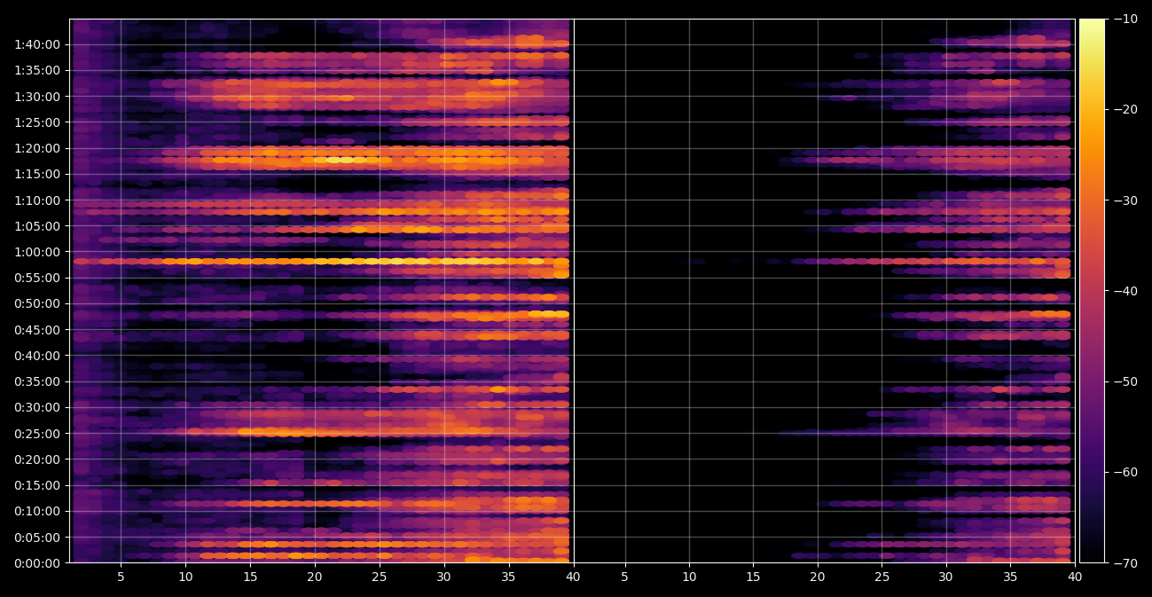Viewport: 1152px width, 597px height.
Task: Click x-axis label 25 of left heatmap
Action: [380, 577]
